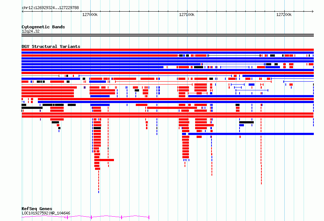Click the 127200k ruler label
This screenshot has height=221, width=324.
coord(284,15)
